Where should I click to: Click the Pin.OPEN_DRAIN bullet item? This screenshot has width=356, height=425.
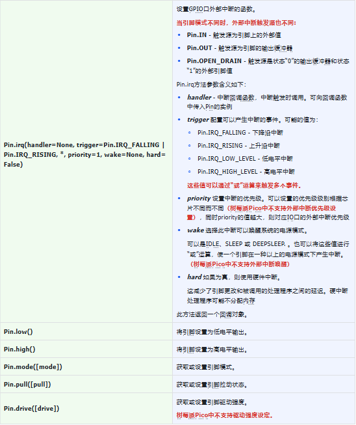pos(268,66)
